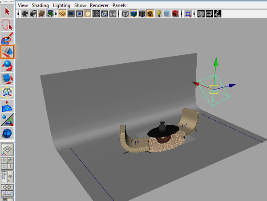The image size is (267, 201).
Task: Click the last-used polygon primitive tool
Action: [7, 133]
